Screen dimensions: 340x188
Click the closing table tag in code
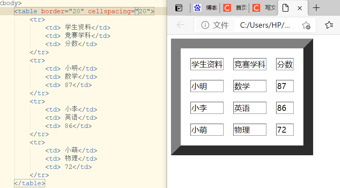tap(30, 183)
